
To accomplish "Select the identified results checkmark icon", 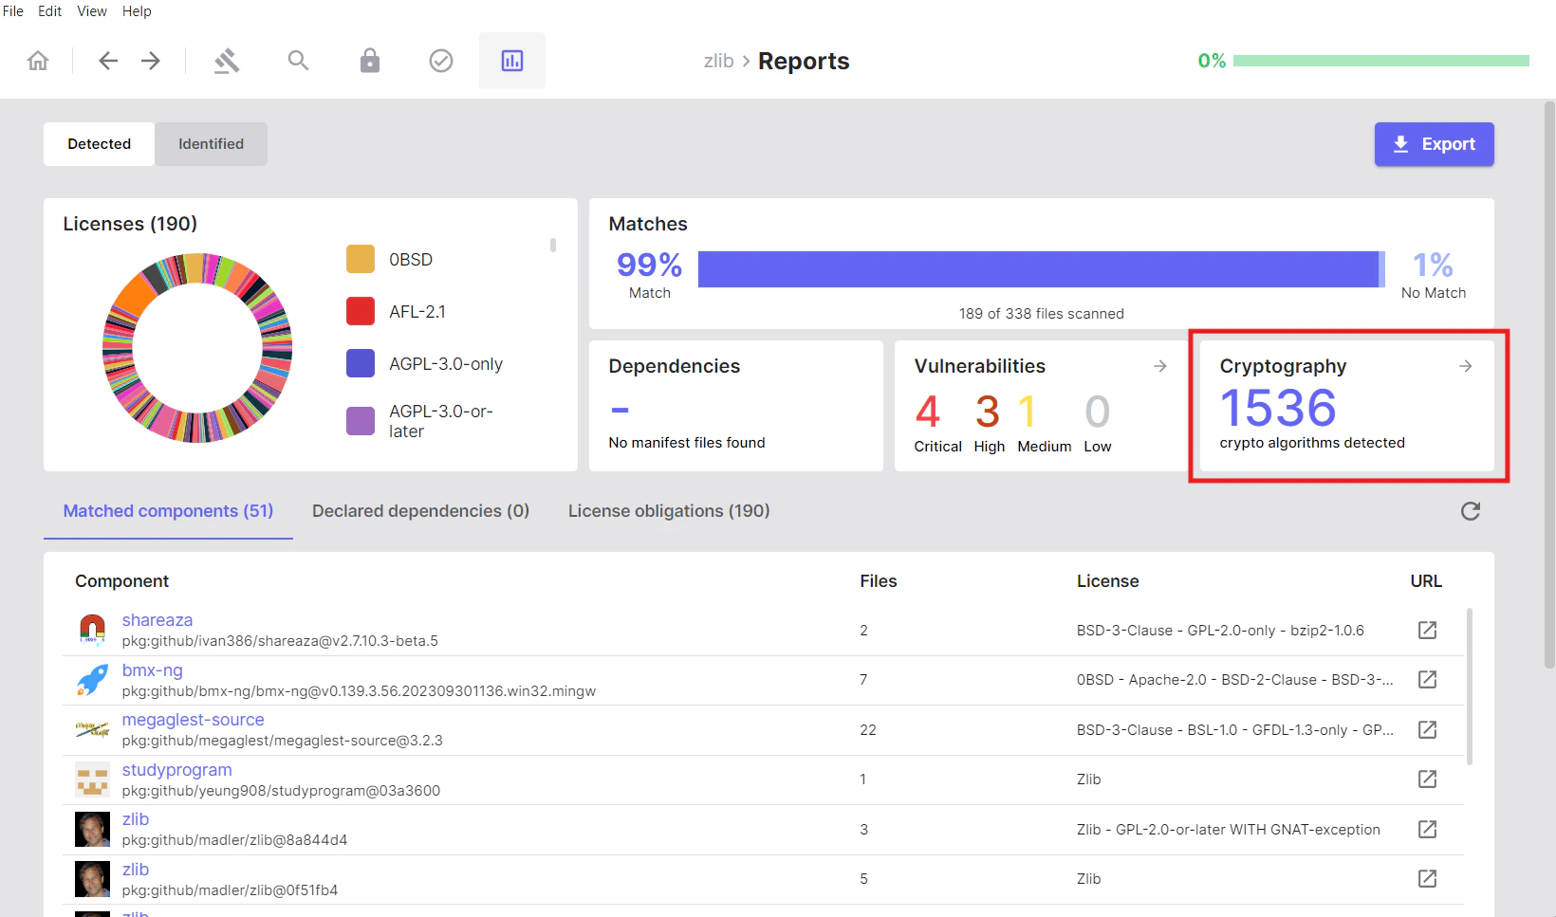I will (x=440, y=60).
